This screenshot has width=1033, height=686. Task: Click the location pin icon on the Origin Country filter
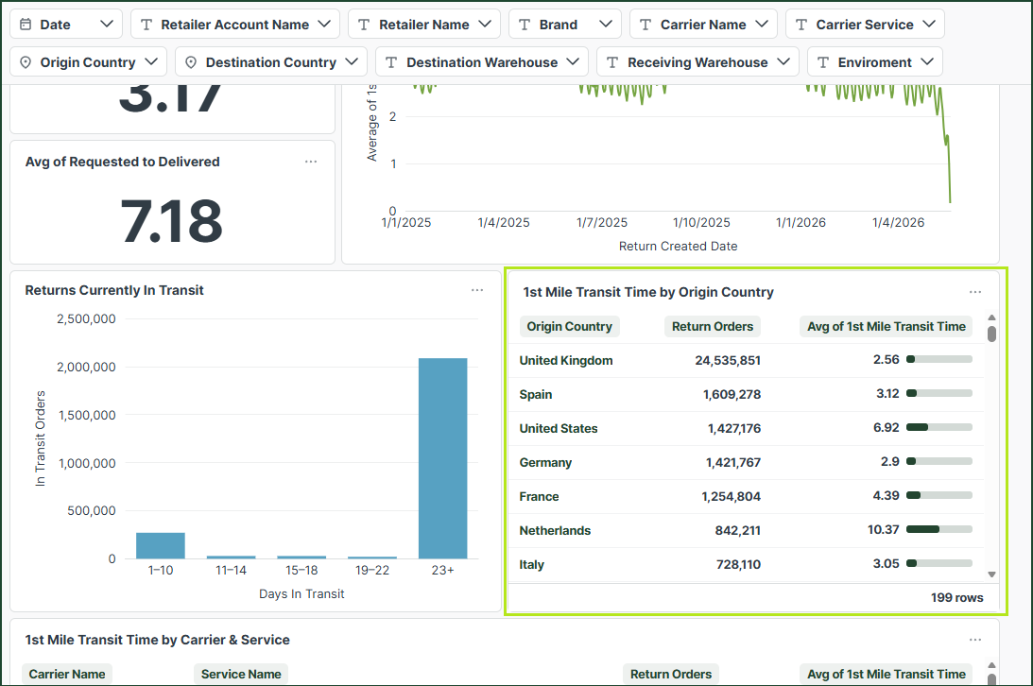click(x=26, y=62)
